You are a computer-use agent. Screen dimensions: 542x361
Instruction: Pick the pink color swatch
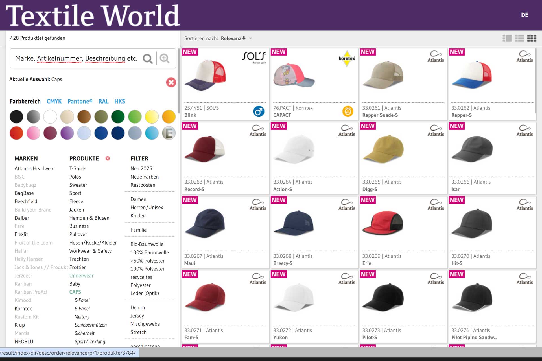(33, 133)
